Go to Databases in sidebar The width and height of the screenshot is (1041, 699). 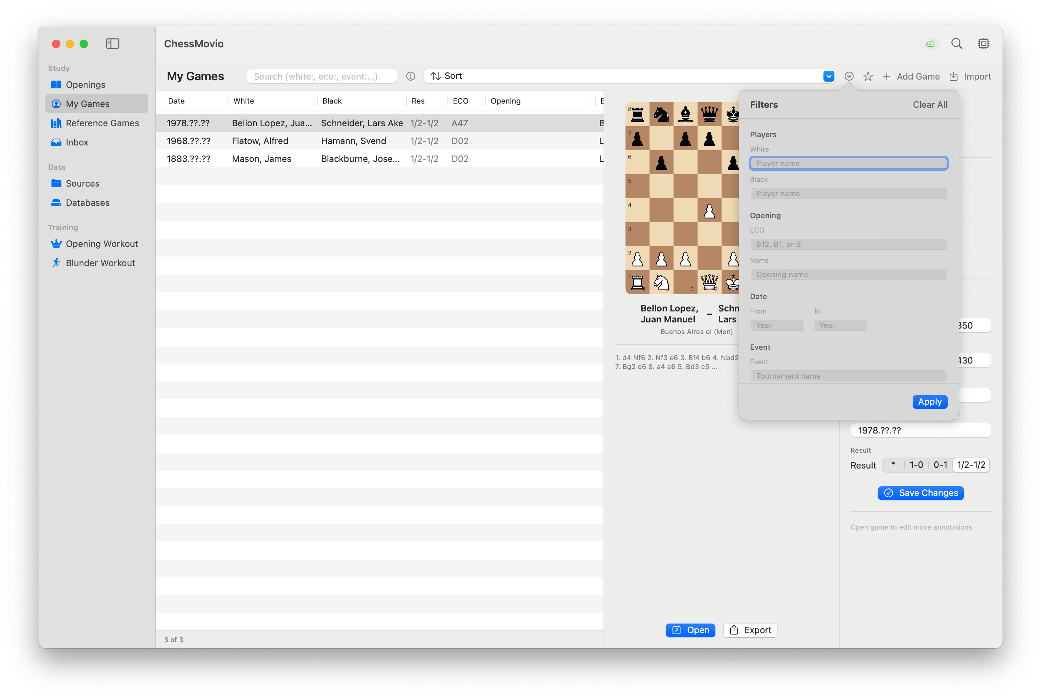(87, 203)
